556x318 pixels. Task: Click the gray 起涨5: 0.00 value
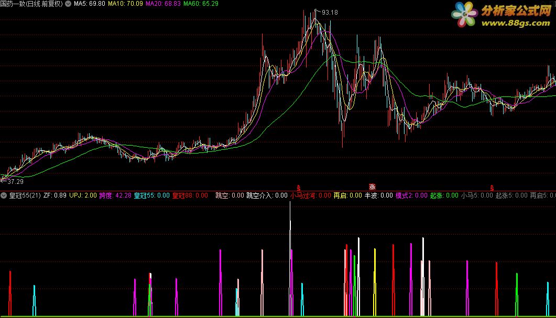(511, 195)
